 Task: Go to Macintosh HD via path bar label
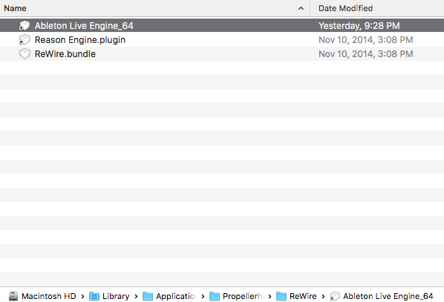point(49,296)
